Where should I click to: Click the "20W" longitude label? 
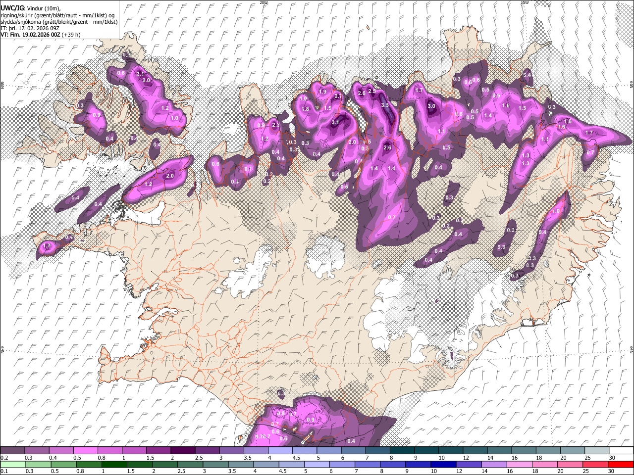264,2
